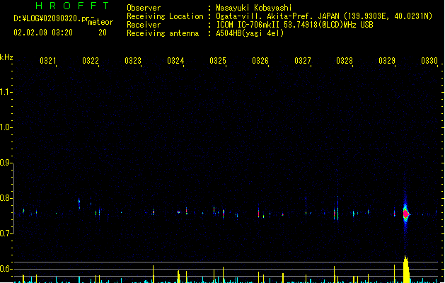Click the meteor count label
The width and height of the screenshot is (445, 283).
click(x=100, y=22)
